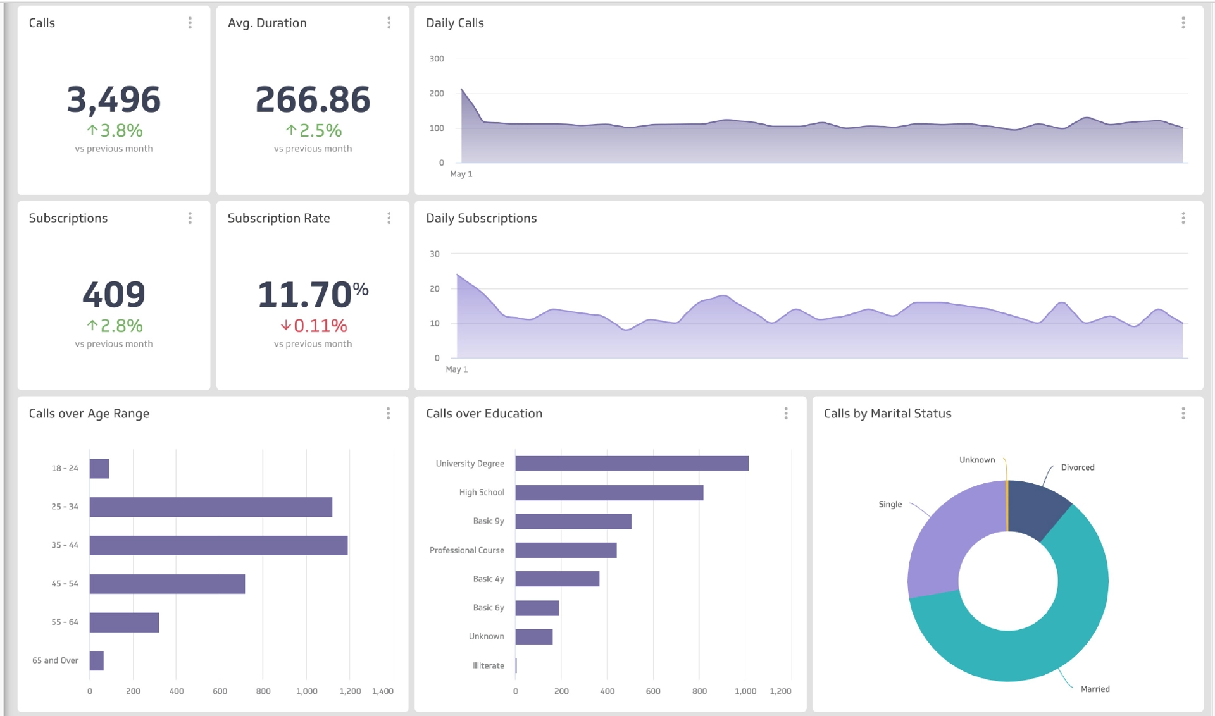Open the Calls over Age Range options menu
This screenshot has height=716, width=1215.
pyautogui.click(x=388, y=414)
